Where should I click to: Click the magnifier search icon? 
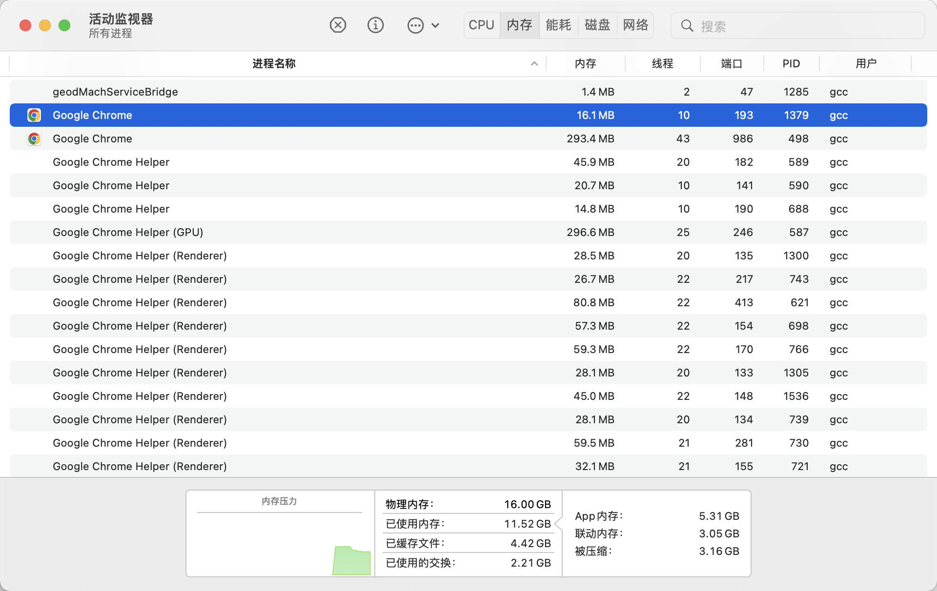coord(687,25)
